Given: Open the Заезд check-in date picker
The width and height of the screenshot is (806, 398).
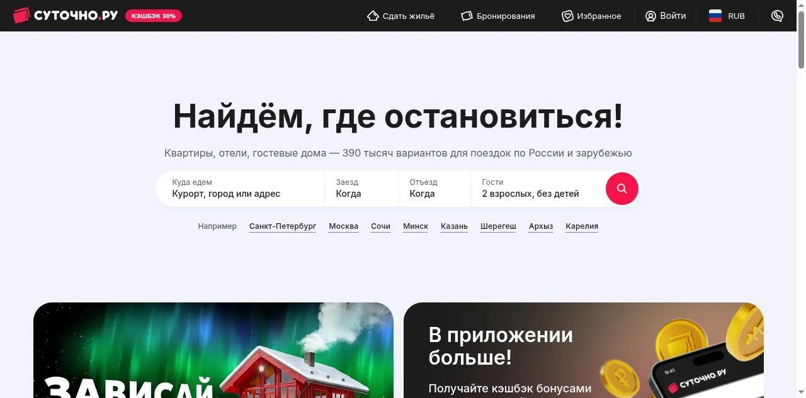Looking at the screenshot, I should point(361,188).
